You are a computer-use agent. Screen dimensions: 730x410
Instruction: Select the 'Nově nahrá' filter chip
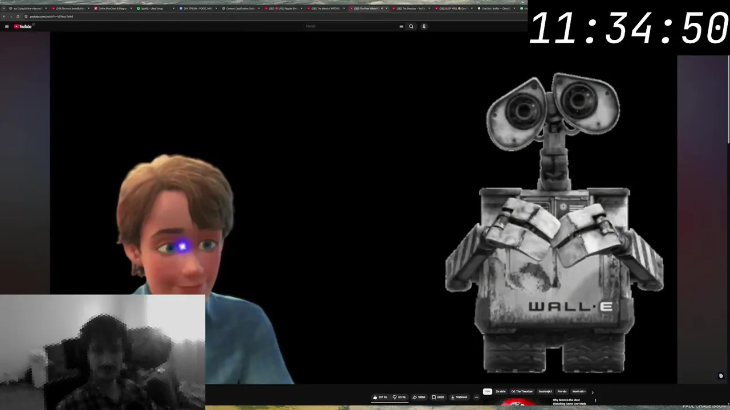(579, 392)
